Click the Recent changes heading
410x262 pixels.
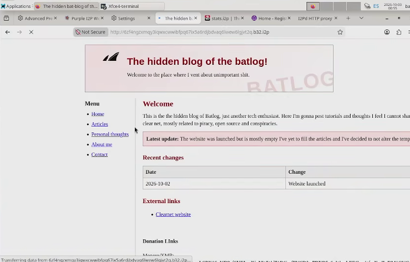click(163, 157)
